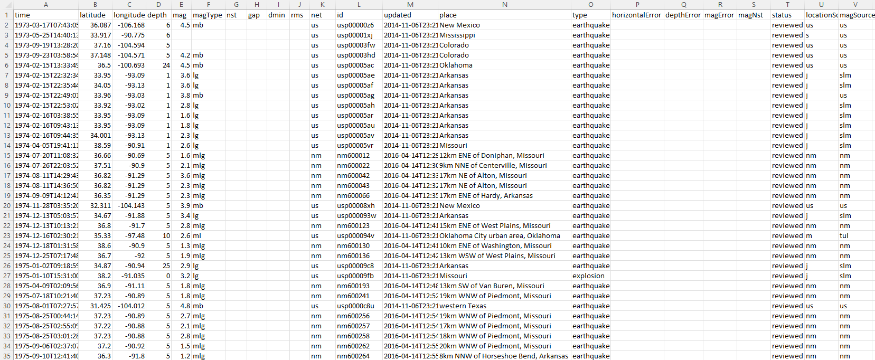The width and height of the screenshot is (875, 360).
Task: Click '20km WNW of Piedmont, Missouri' cell
Action: point(504,346)
